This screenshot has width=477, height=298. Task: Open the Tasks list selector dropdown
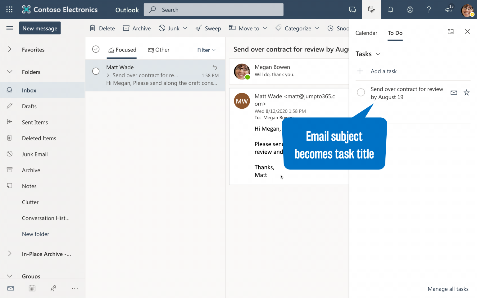point(378,54)
